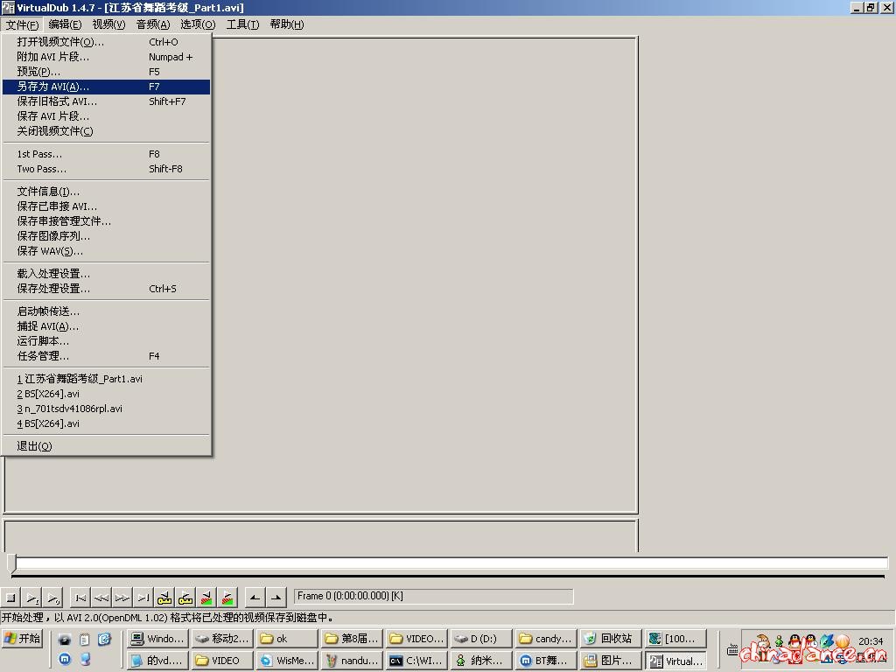Image resolution: width=896 pixels, height=672 pixels.
Task: Mark the selection end point
Action: click(276, 598)
